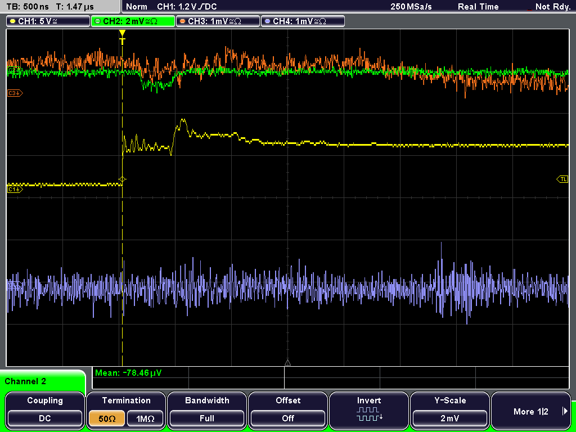
Task: Click the Norm trigger mode label
Action: (x=137, y=7)
